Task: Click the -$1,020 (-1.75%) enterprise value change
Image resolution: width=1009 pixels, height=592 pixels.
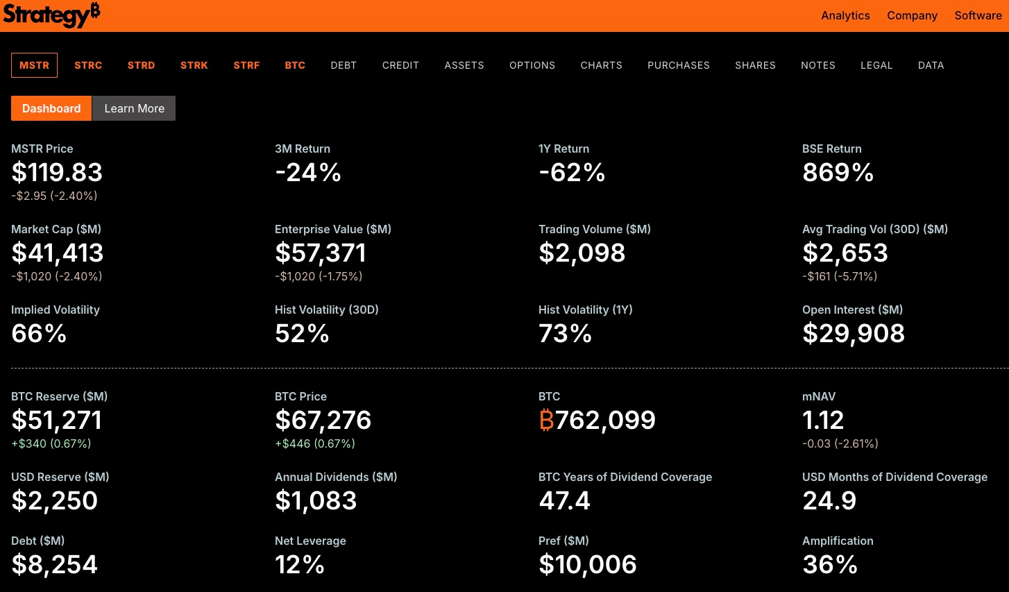Action: (x=319, y=276)
